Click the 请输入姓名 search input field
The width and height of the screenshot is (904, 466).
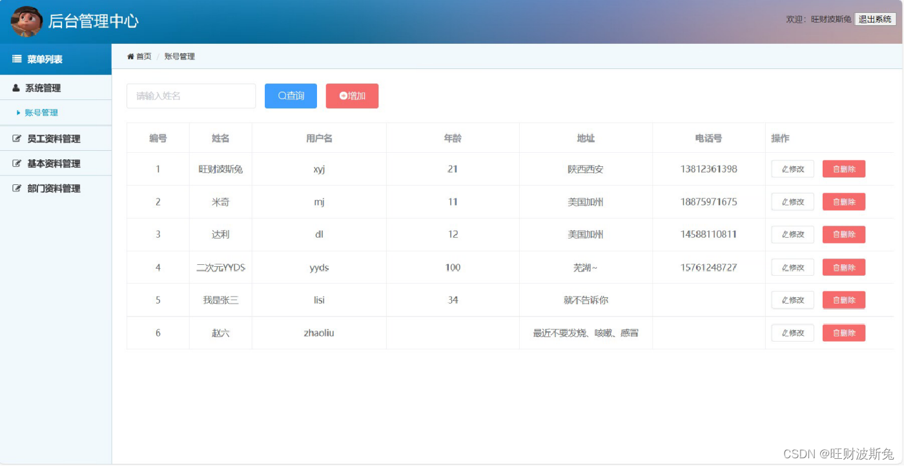click(191, 95)
